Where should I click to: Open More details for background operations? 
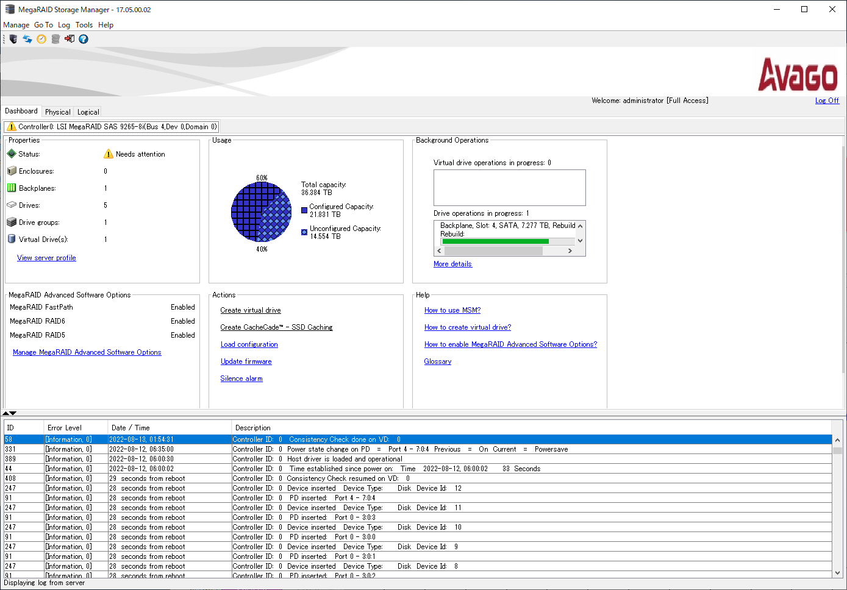[452, 264]
